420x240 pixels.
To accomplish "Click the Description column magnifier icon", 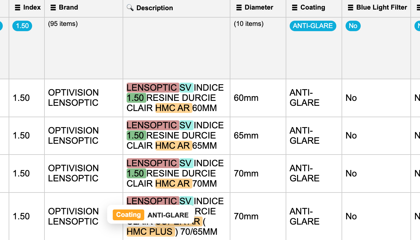I will coord(130,8).
